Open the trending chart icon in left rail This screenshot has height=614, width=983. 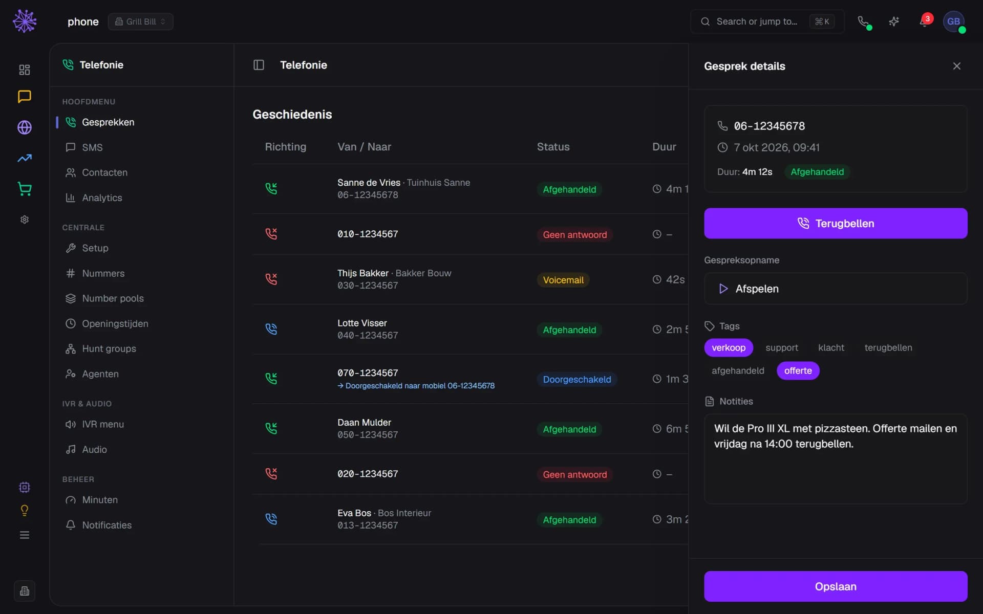click(x=25, y=158)
